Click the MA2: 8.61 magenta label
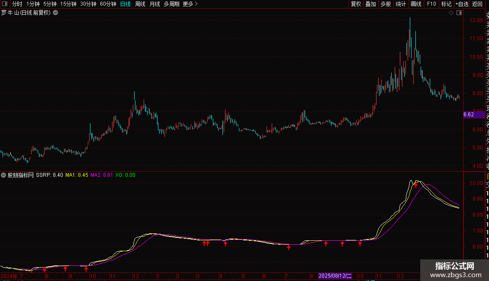This screenshot has height=281, width=489. [x=102, y=175]
